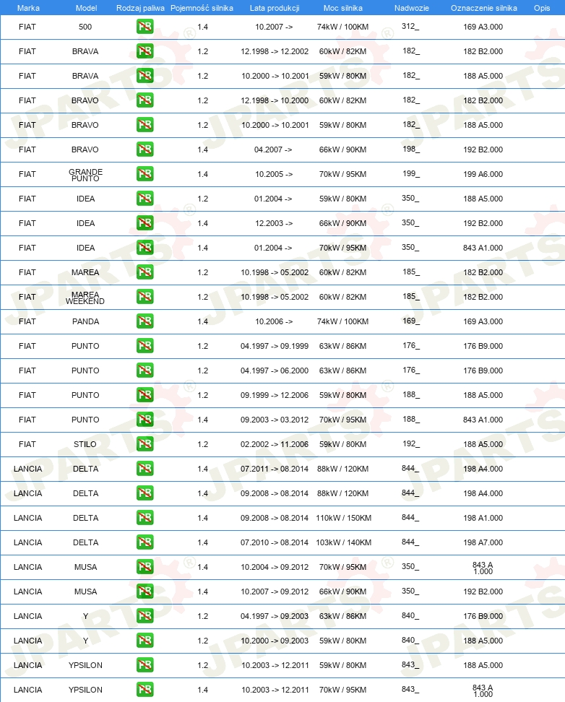Click the fuel icon for MUSA 66kW / 90KM
Image resolution: width=565 pixels, height=702 pixels.
pyautogui.click(x=145, y=591)
